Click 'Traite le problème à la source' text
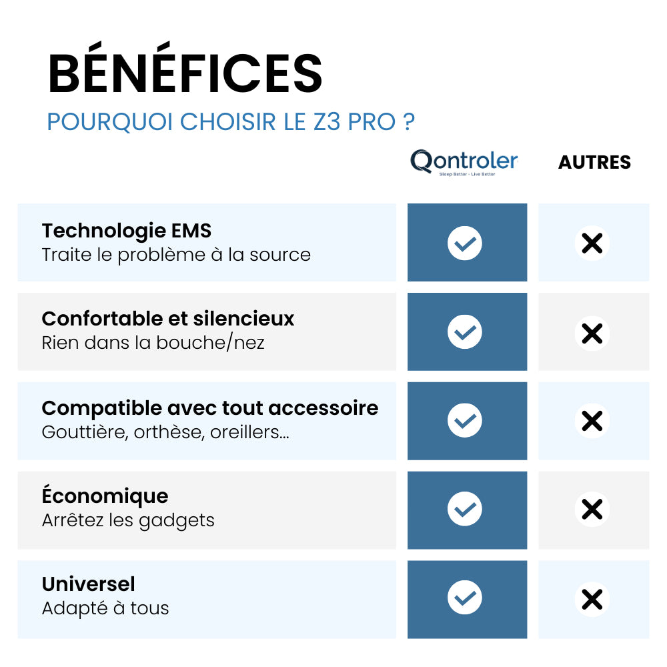This screenshot has height=667, width=667. [176, 255]
